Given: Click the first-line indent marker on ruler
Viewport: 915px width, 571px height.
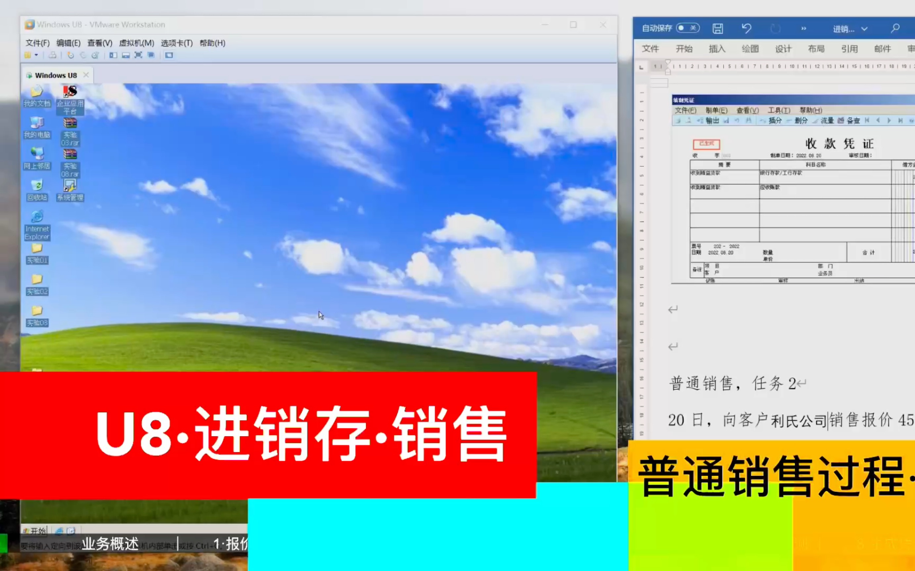Looking at the screenshot, I should click(x=668, y=62).
